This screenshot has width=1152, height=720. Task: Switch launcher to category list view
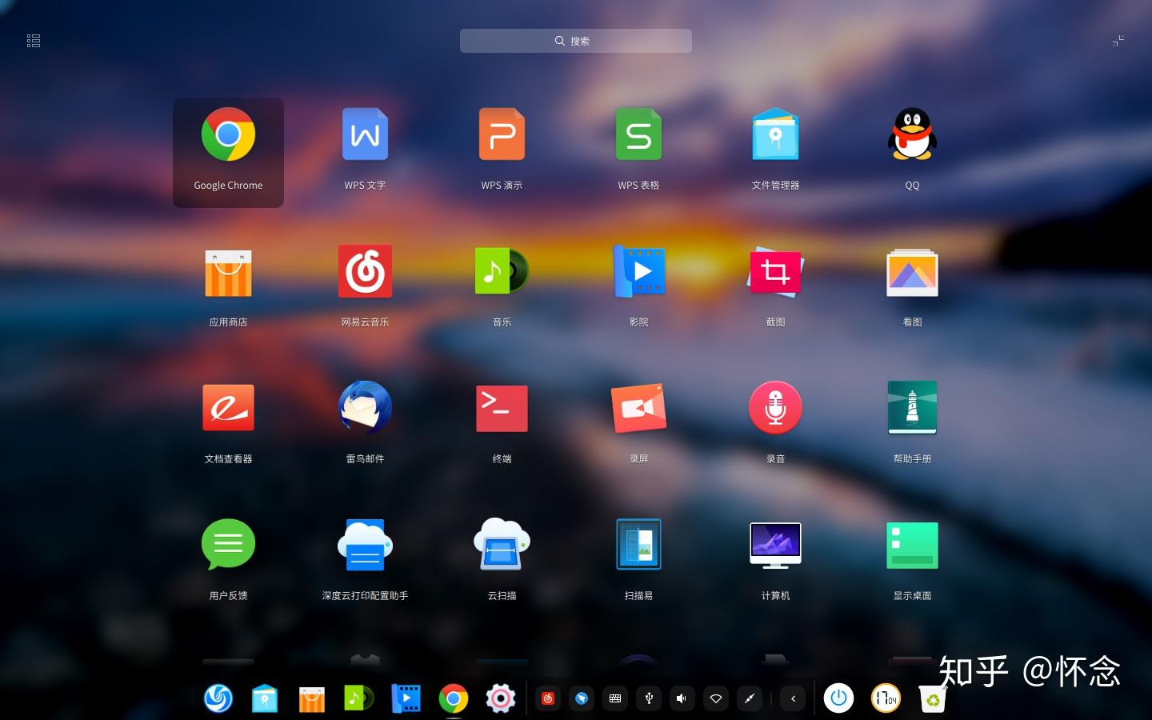(x=34, y=41)
